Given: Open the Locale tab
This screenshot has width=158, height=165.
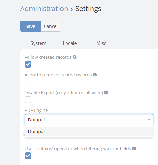Looking at the screenshot, I should [x=70, y=43].
